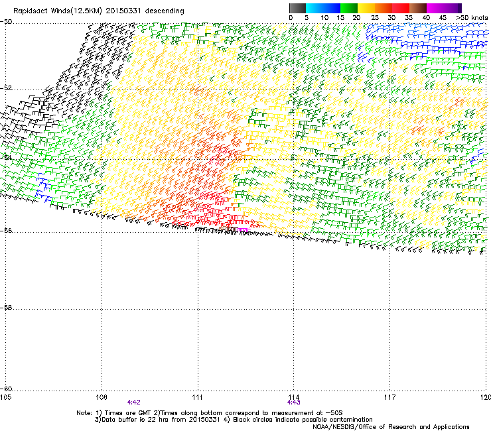This screenshot has width=491, height=431.
Task: Click the Rapidscat Winds chart title
Action: (99, 11)
